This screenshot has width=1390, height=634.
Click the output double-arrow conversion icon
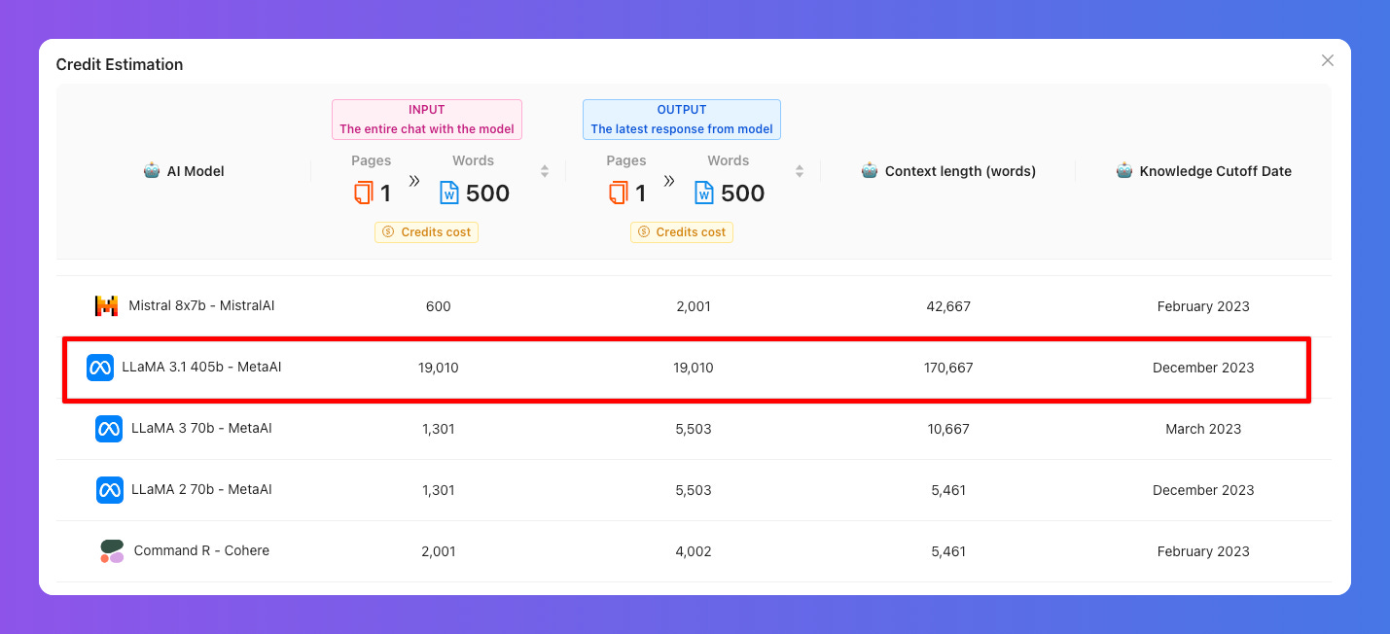coord(668,181)
